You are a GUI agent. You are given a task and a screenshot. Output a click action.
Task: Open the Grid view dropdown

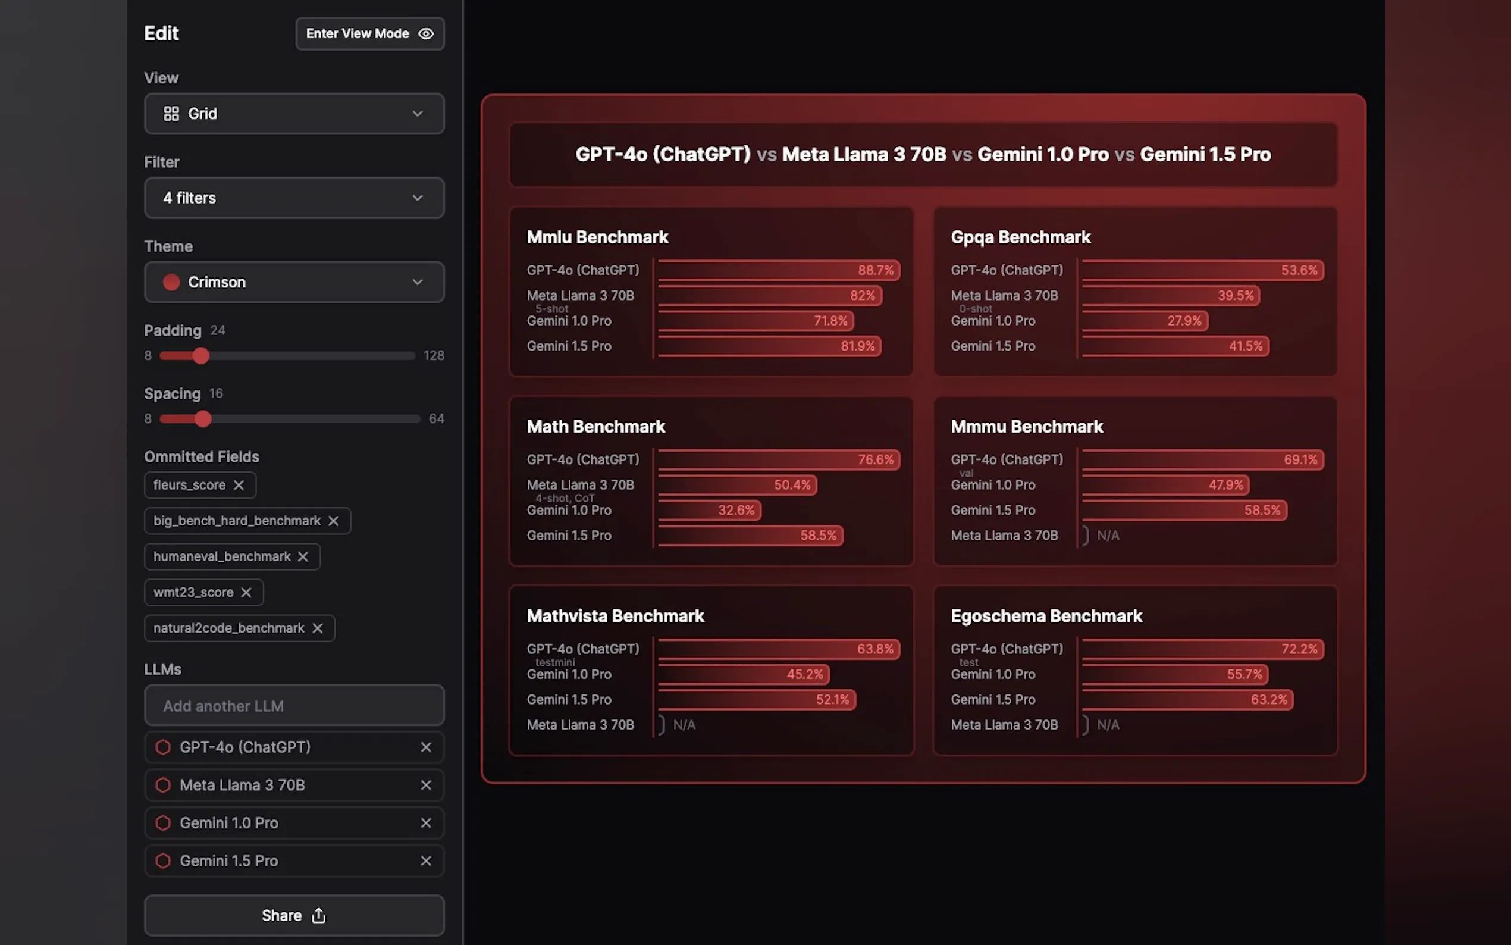tap(294, 114)
